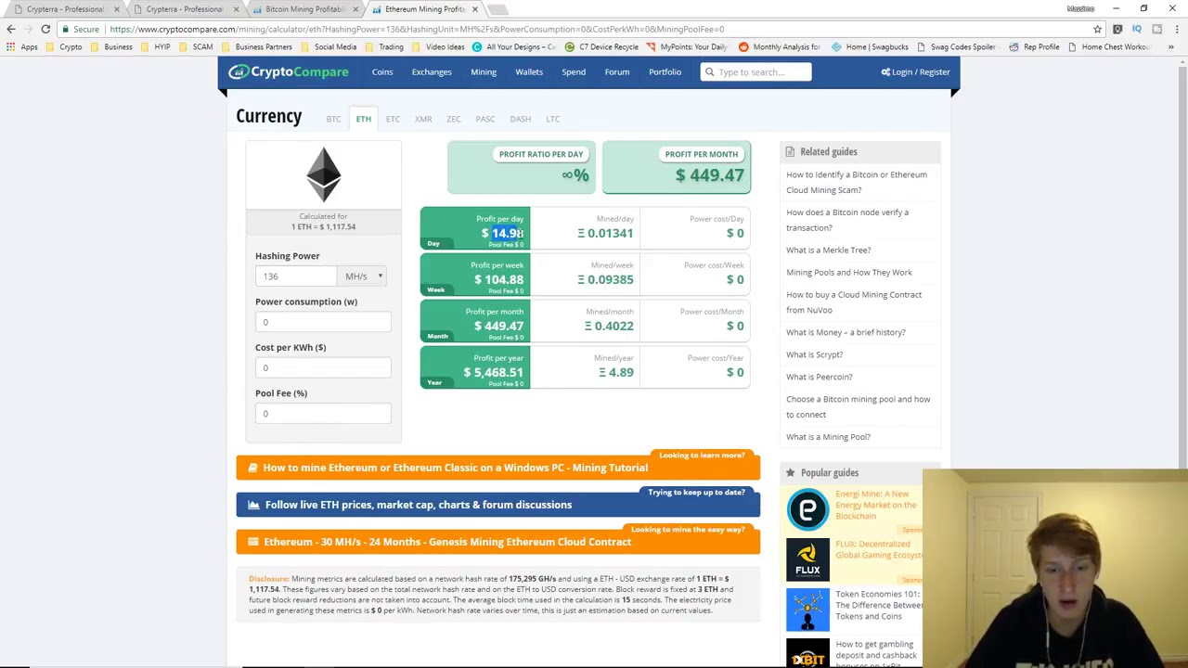Select the XMR currency tab

(423, 119)
